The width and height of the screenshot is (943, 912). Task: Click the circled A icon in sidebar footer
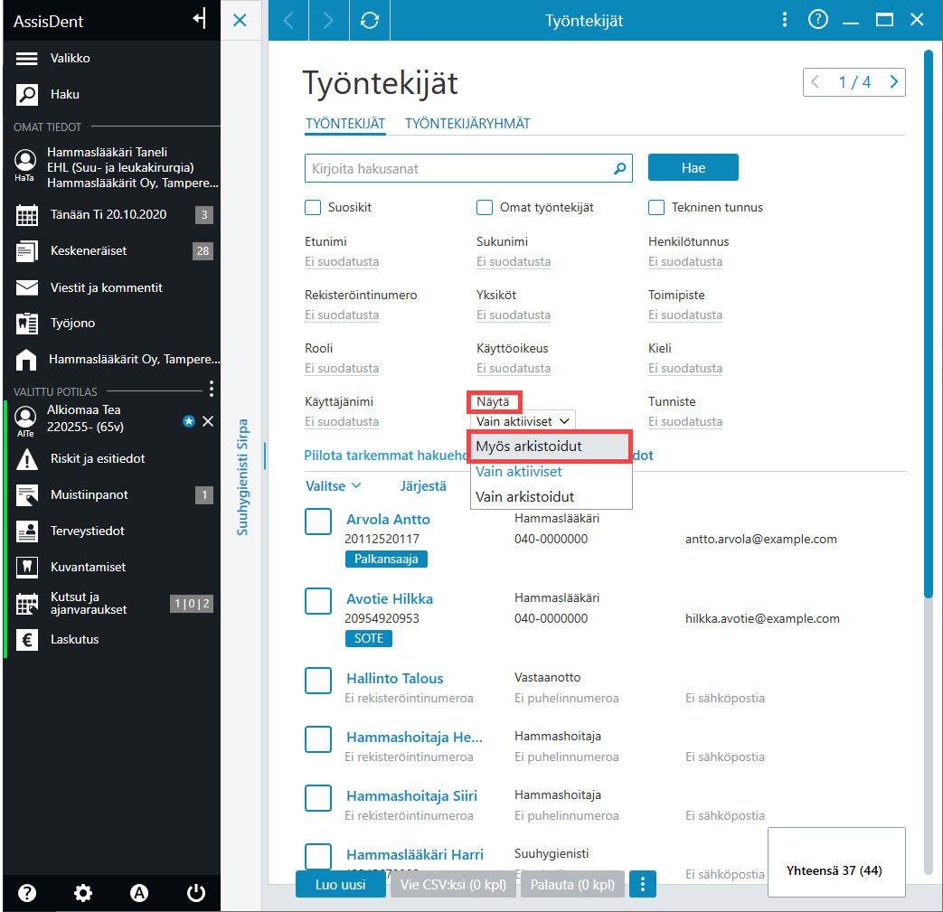[139, 893]
